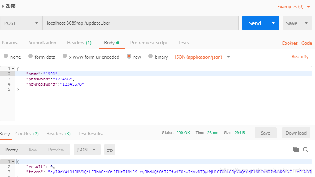The image size is (315, 177).
Task: Collapse the response JSON at line 1
Action: [x=13, y=162]
